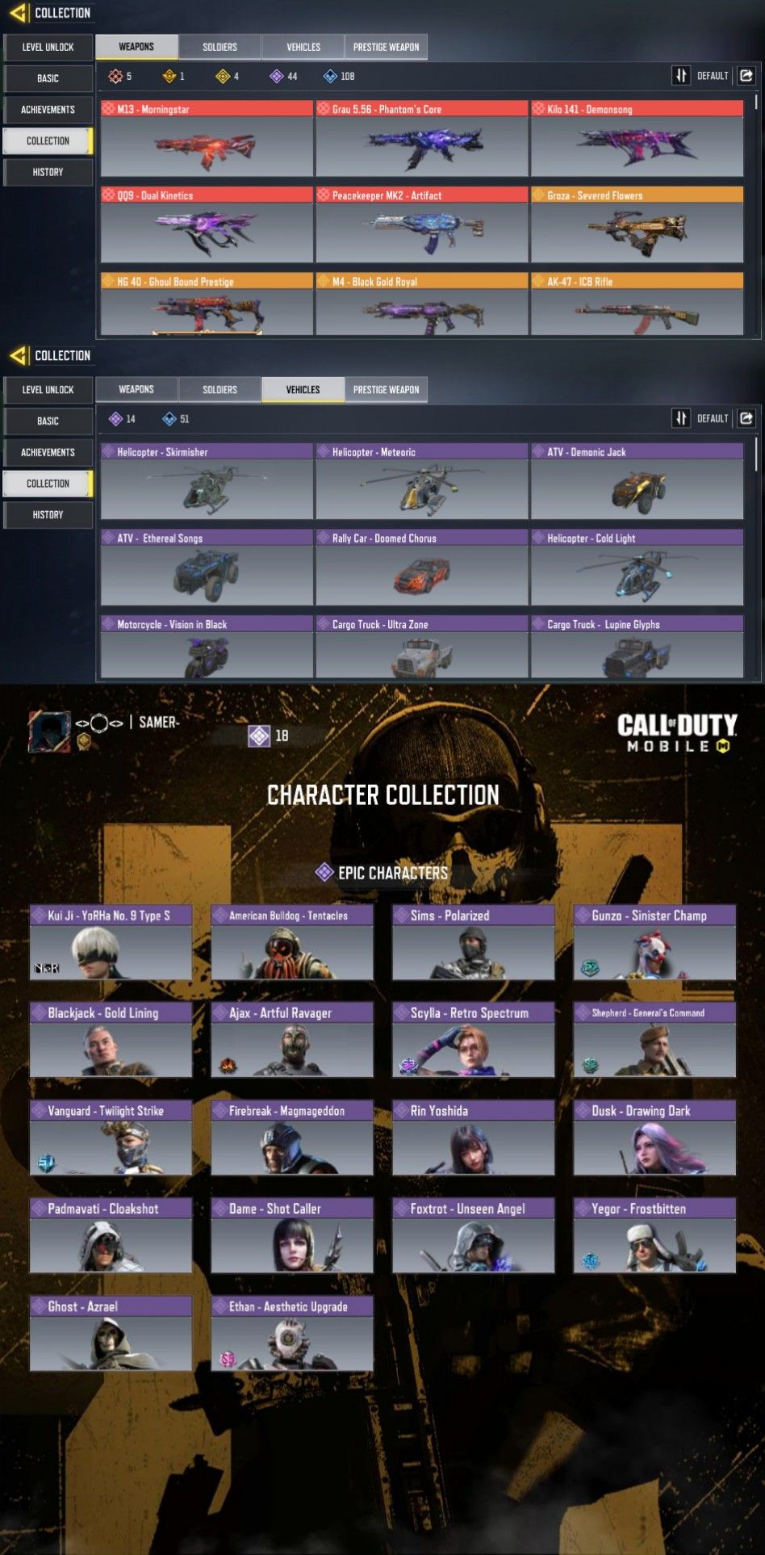
Task: Open the Prestige Weapon tab in the top panel
Action: pos(386,47)
